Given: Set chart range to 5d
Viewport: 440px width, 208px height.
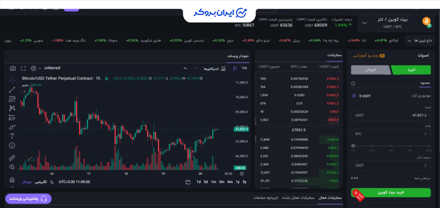Looking at the screenshot, I should [x=206, y=182].
